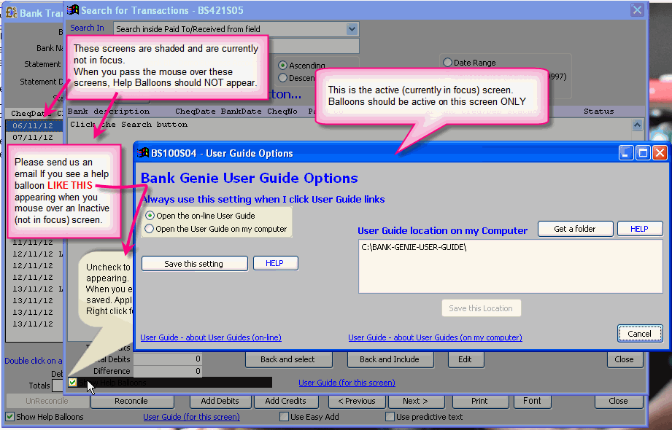Select the 06/11/12 transaction row

[34, 125]
